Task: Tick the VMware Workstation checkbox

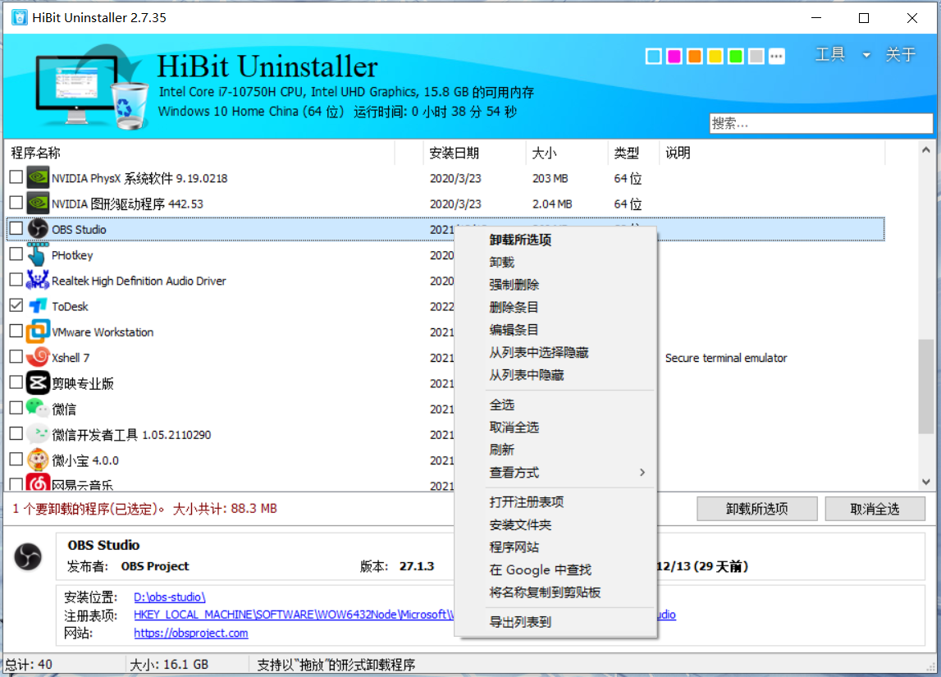Action: [16, 332]
